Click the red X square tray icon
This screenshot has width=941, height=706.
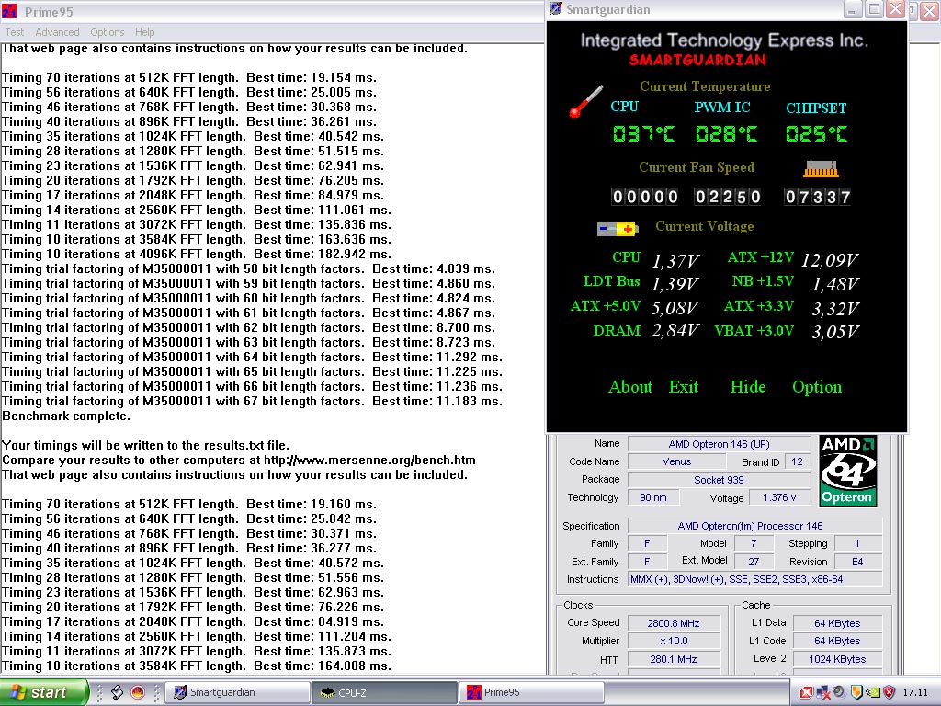[x=807, y=692]
